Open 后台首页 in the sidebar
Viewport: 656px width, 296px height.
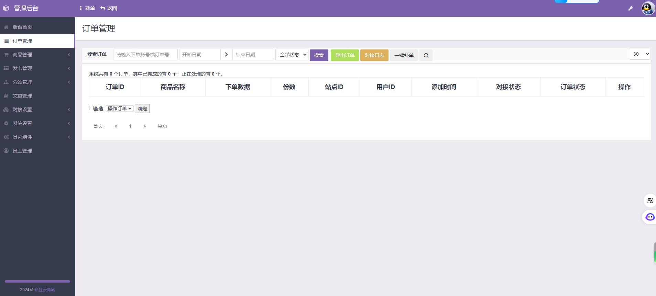click(22, 27)
